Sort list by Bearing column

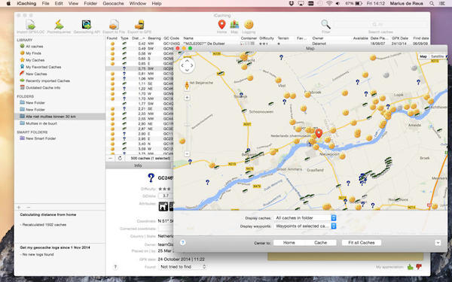click(x=154, y=38)
